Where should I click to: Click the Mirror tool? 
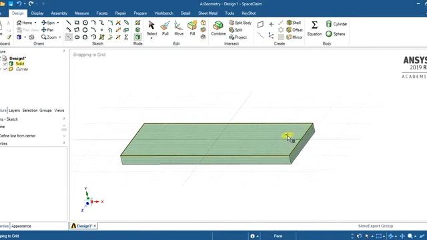294,37
